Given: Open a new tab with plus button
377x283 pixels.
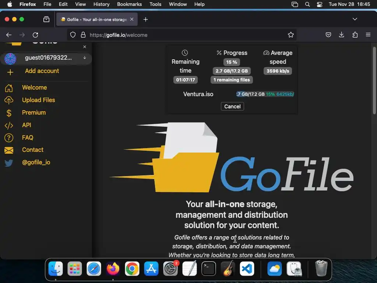Looking at the screenshot, I should pos(145,19).
